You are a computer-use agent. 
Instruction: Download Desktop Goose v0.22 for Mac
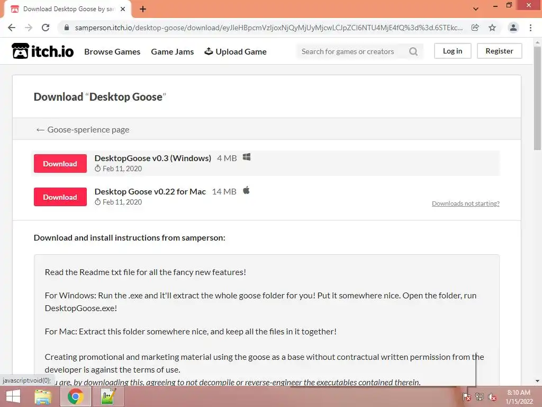(x=60, y=197)
